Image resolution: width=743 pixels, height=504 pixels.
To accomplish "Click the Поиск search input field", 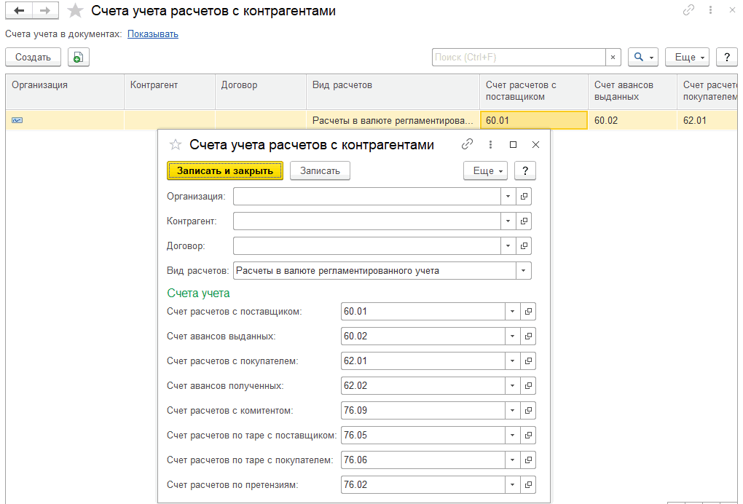I will (519, 58).
